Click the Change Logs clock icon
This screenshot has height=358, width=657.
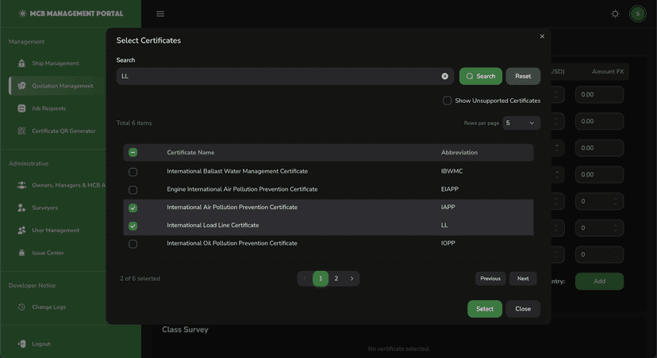[21, 307]
